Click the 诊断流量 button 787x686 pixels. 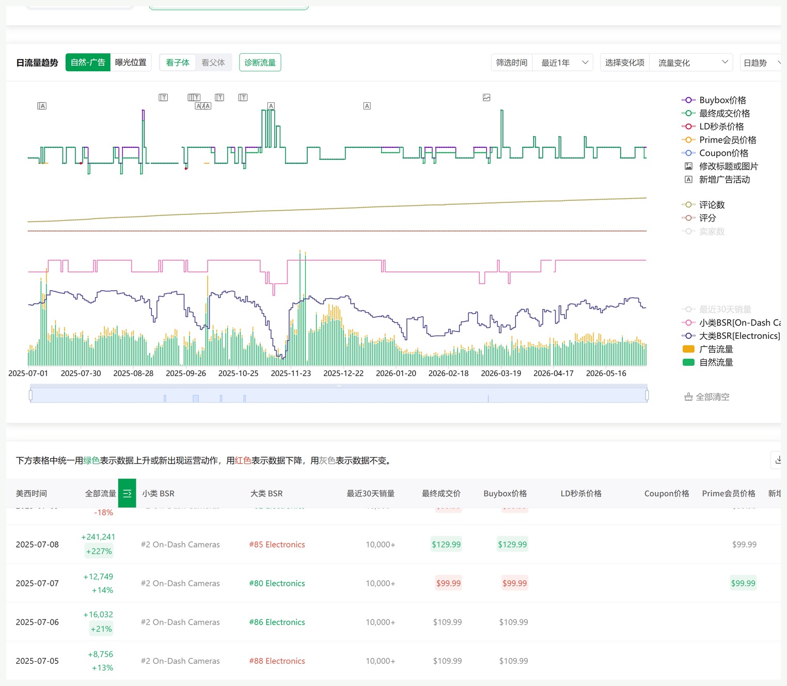click(260, 63)
